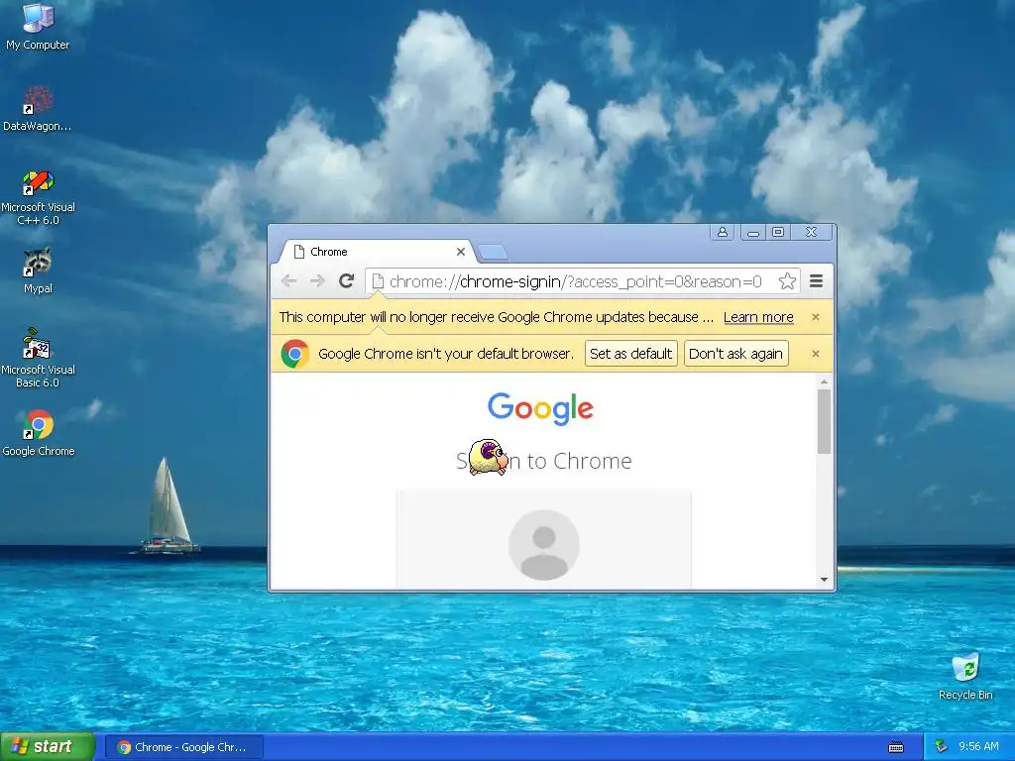
Task: Click Chrome - Google Chrome taskbar button
Action: (183, 747)
